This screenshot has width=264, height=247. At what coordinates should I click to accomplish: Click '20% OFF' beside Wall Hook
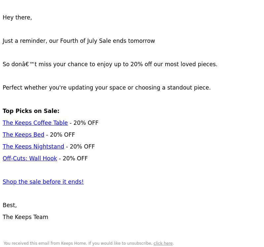75,158
